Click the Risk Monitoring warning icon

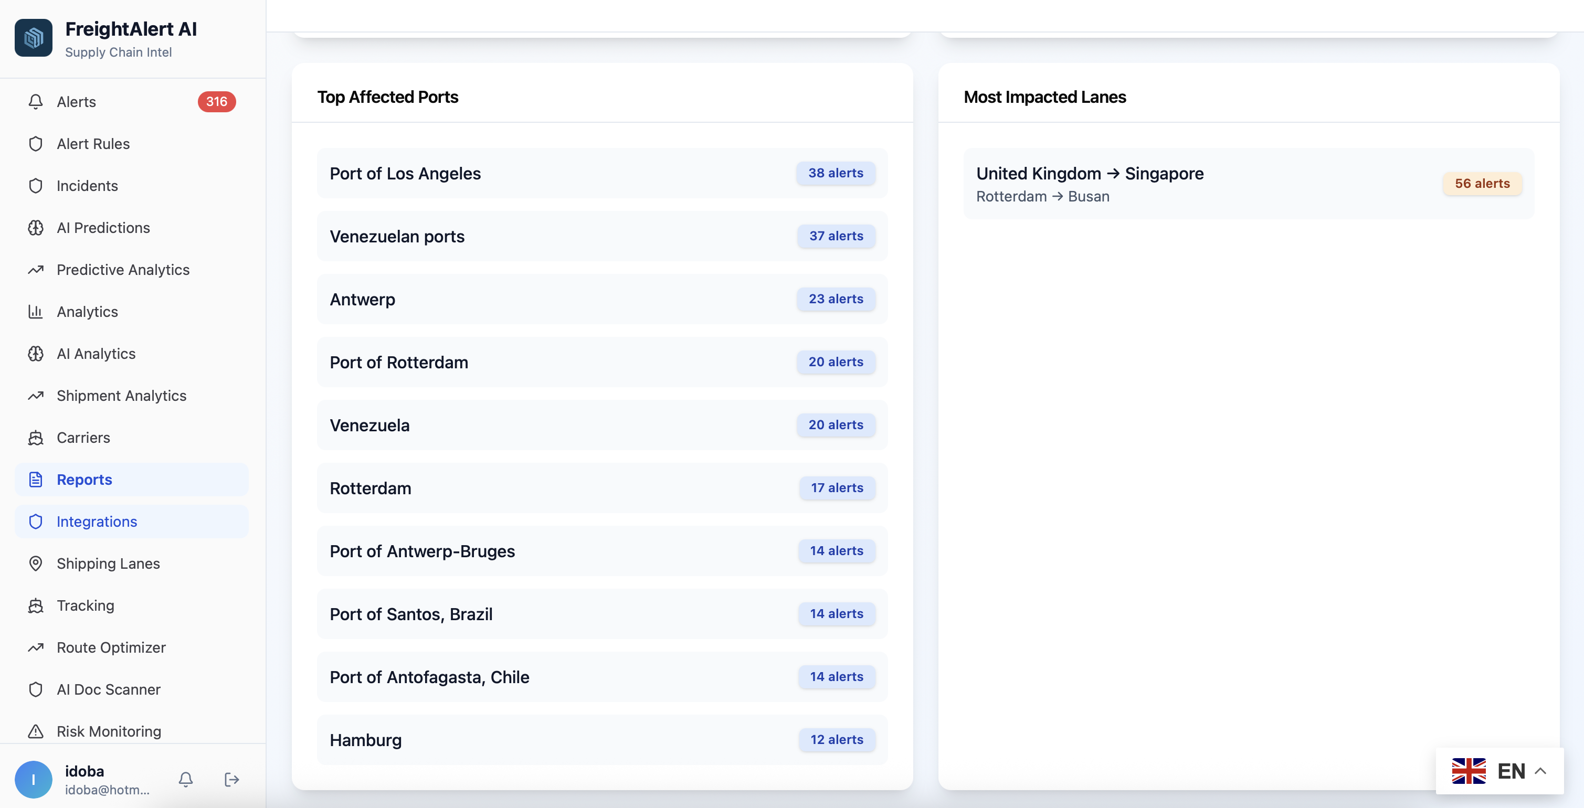click(36, 731)
